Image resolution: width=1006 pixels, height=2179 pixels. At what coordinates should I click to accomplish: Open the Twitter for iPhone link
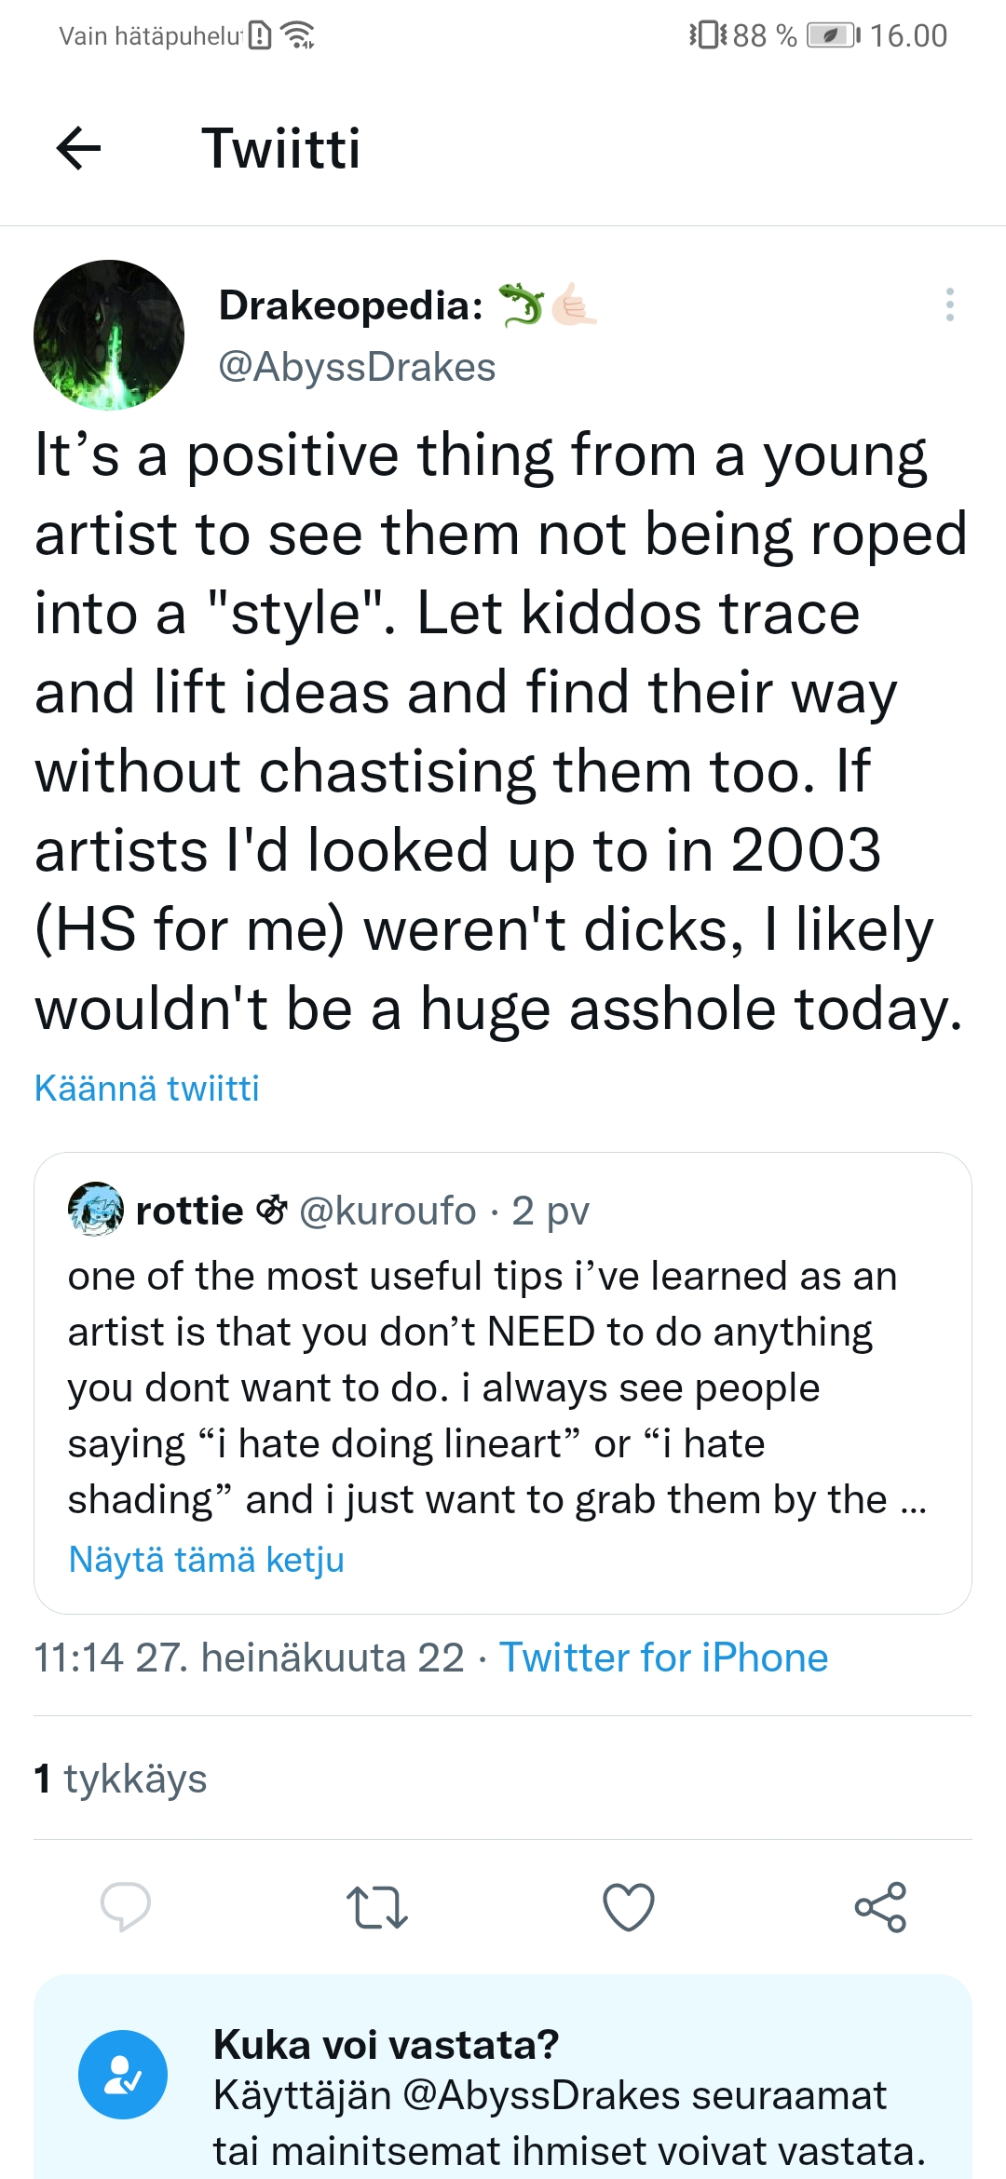[663, 1658]
